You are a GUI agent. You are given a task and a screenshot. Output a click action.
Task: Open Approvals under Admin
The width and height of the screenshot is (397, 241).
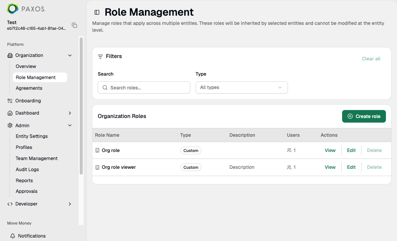pos(26,191)
